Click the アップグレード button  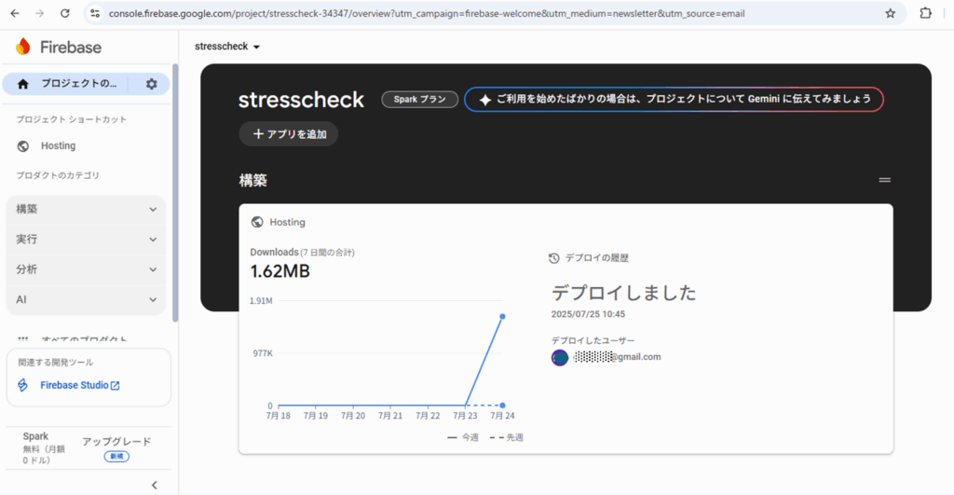pyautogui.click(x=116, y=442)
